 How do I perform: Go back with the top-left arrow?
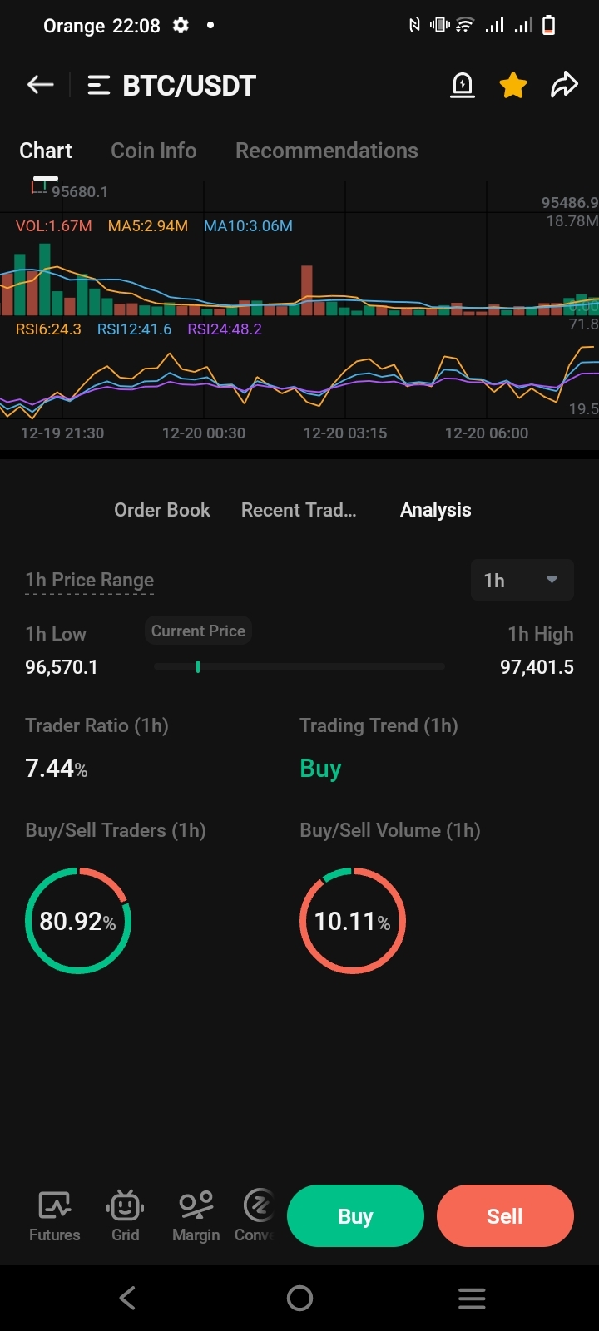click(40, 85)
